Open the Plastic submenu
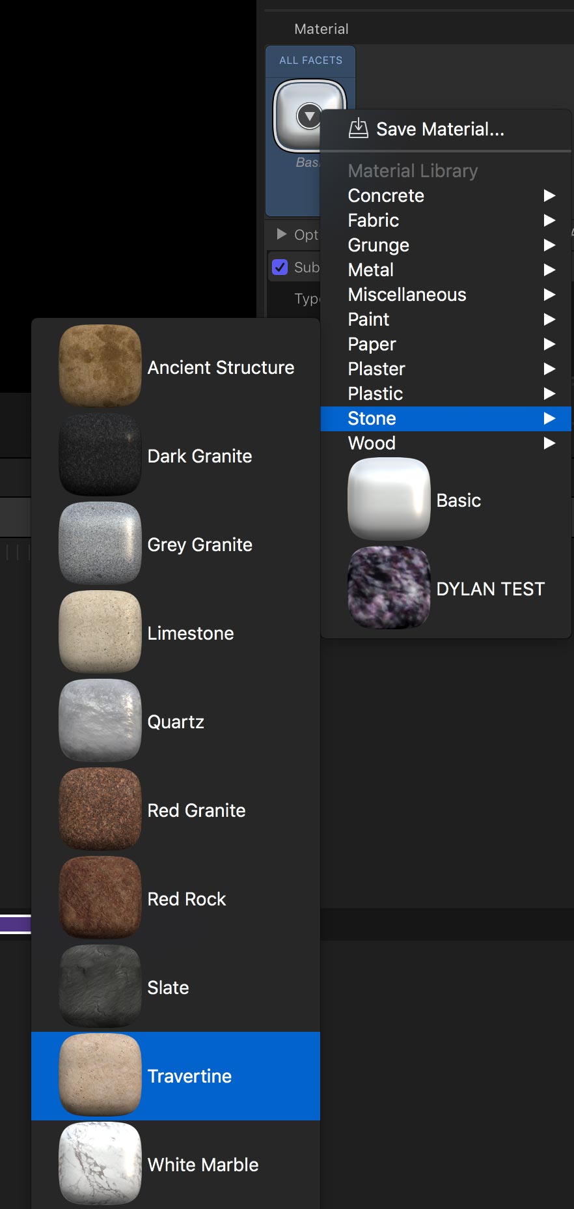Viewport: 574px width, 1209px height. [x=446, y=393]
